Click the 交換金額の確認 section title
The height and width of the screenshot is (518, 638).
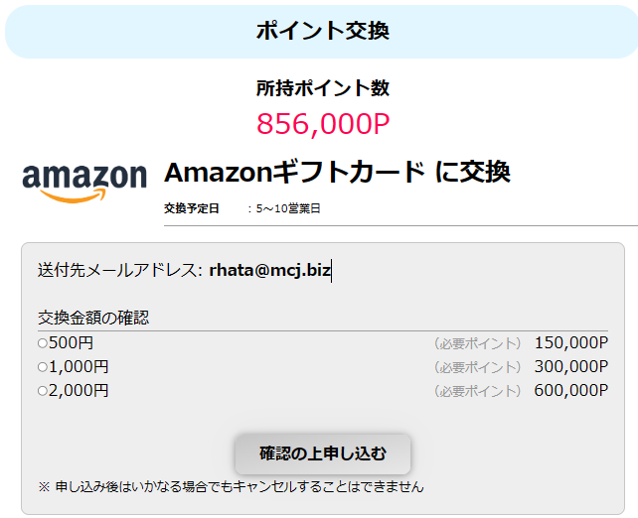(92, 318)
